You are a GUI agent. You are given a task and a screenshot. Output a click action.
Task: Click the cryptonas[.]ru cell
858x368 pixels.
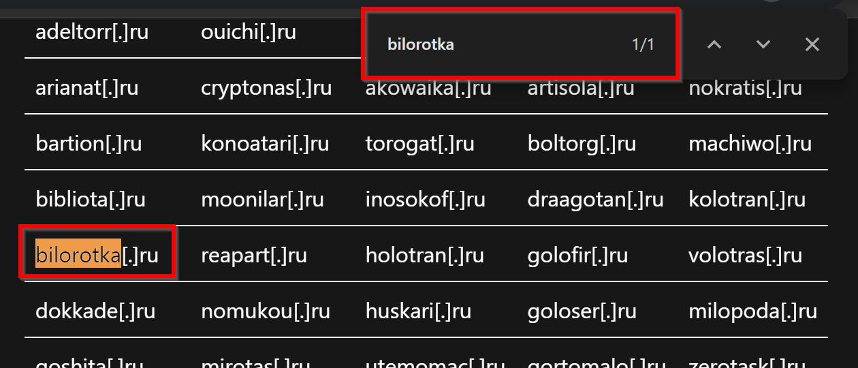pos(266,87)
